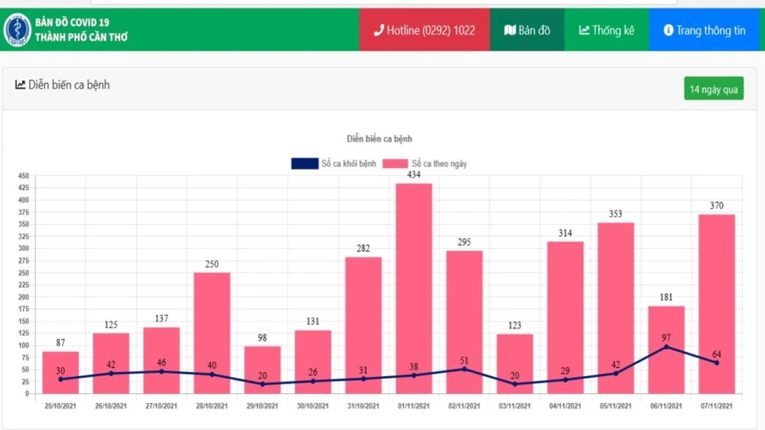Image resolution: width=765 pixels, height=430 pixels.
Task: Switch to the Thống kê tab
Action: 607,31
